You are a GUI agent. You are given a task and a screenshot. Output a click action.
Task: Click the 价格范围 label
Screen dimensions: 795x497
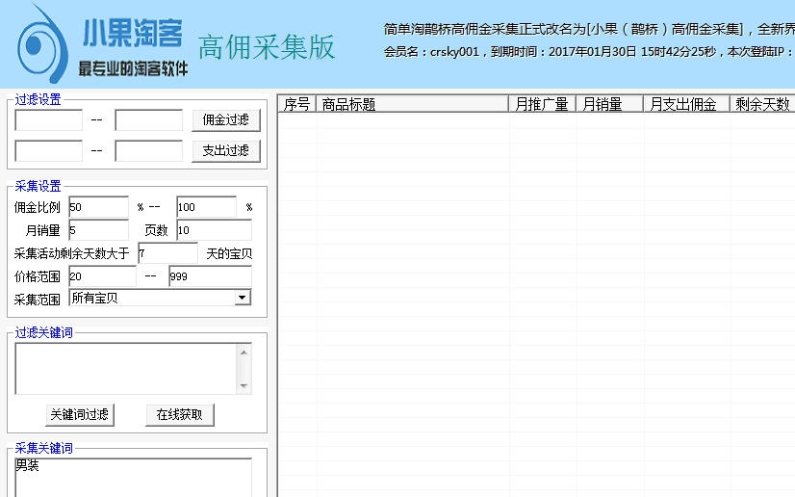[x=37, y=276]
